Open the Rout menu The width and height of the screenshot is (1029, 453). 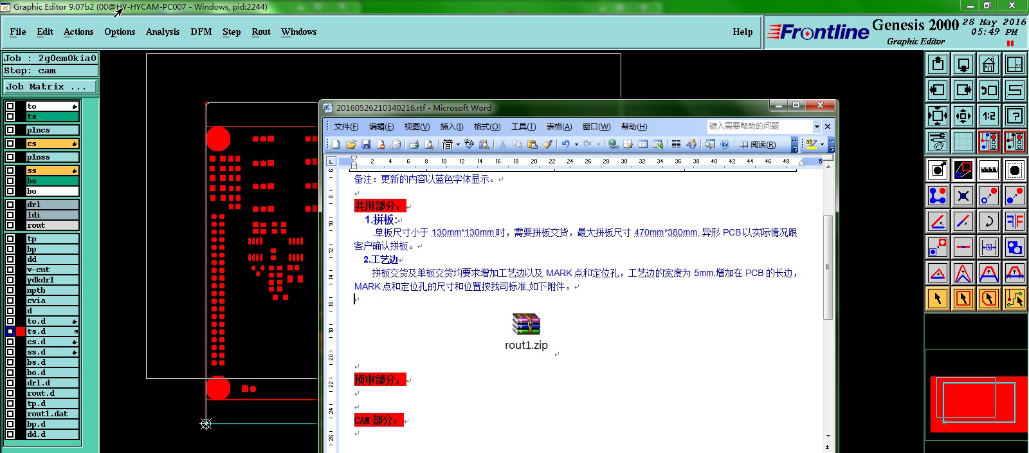(x=261, y=32)
